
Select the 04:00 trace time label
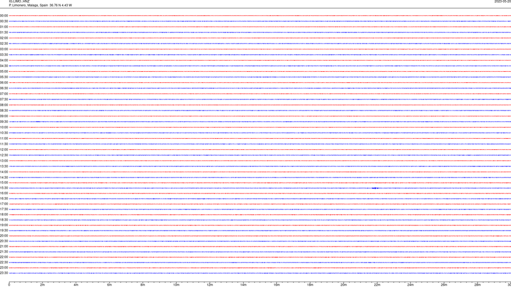click(4, 60)
